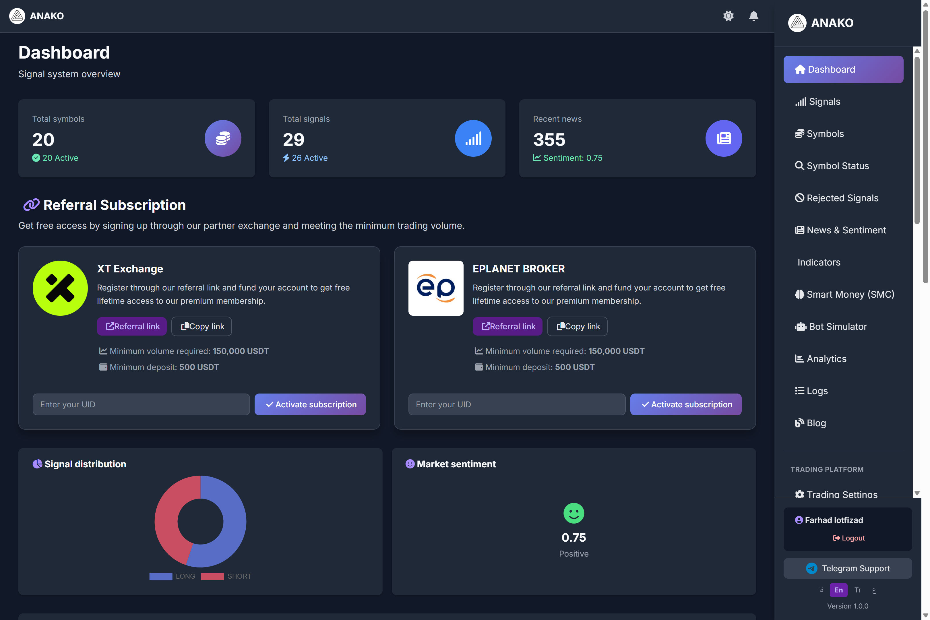
Task: Switch language to Tr
Action: 858,590
